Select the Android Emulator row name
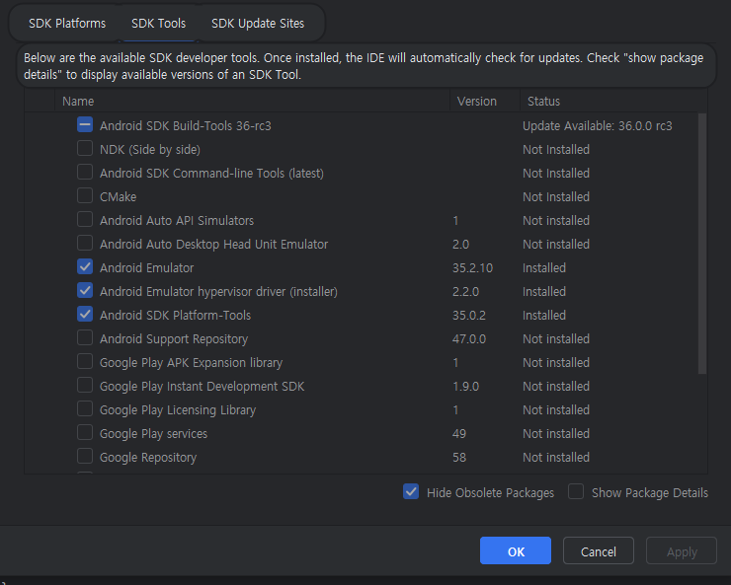731x585 pixels. 146,268
